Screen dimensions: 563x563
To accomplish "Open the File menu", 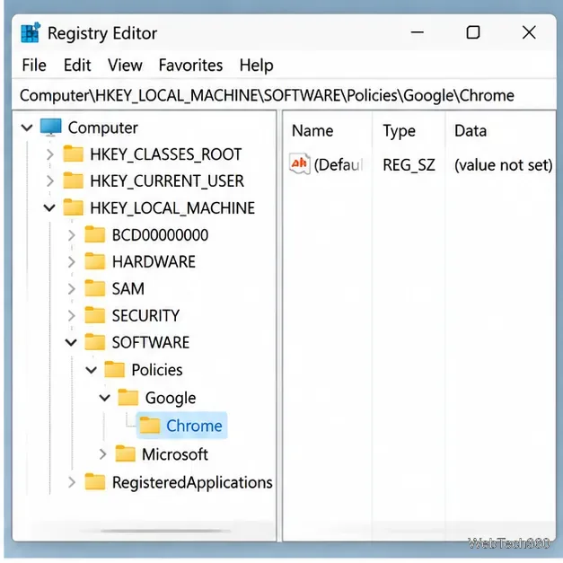I will coord(34,66).
